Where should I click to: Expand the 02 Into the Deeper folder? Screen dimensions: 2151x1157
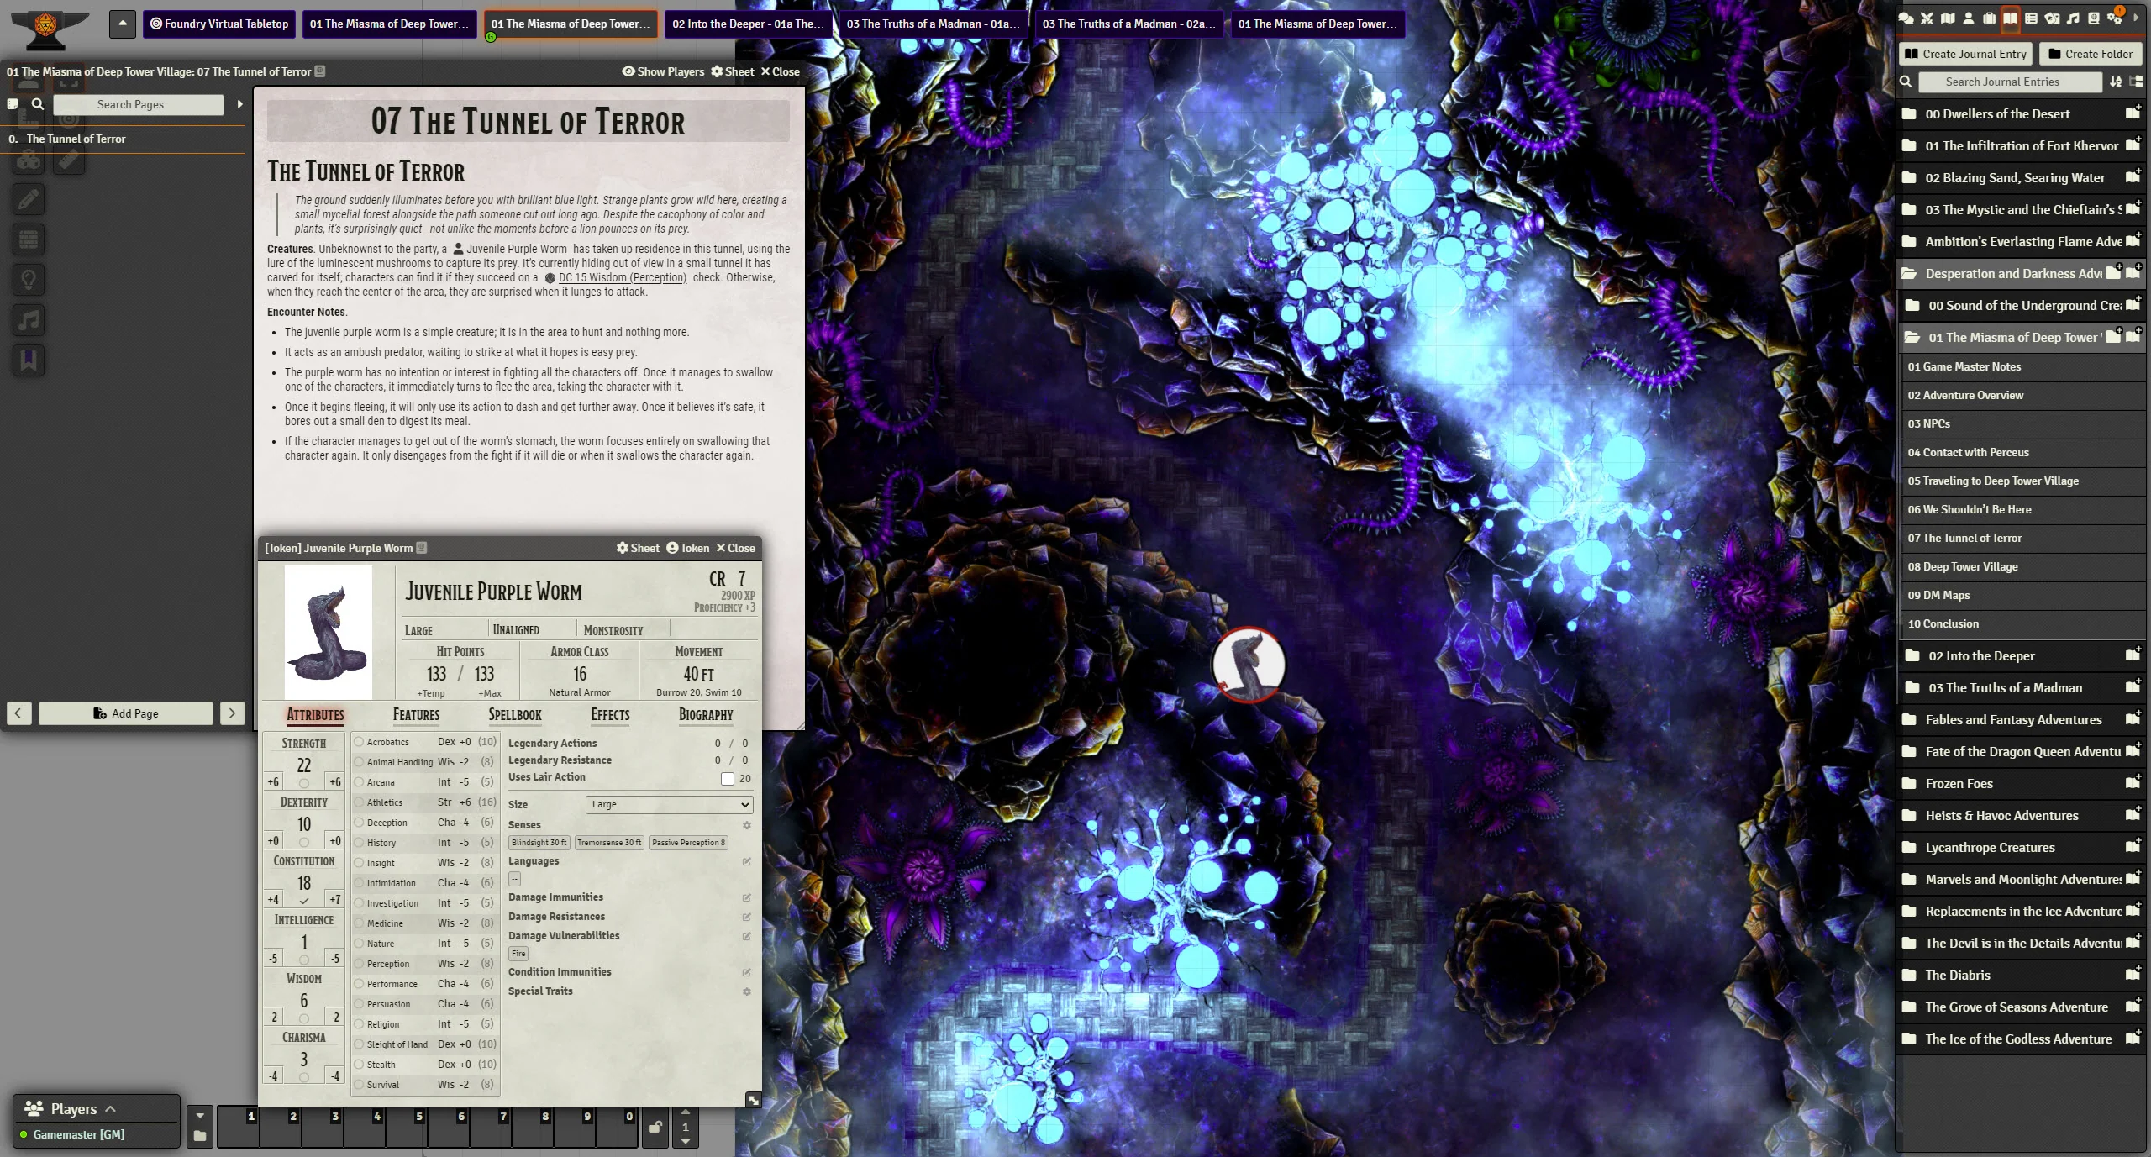1981,655
